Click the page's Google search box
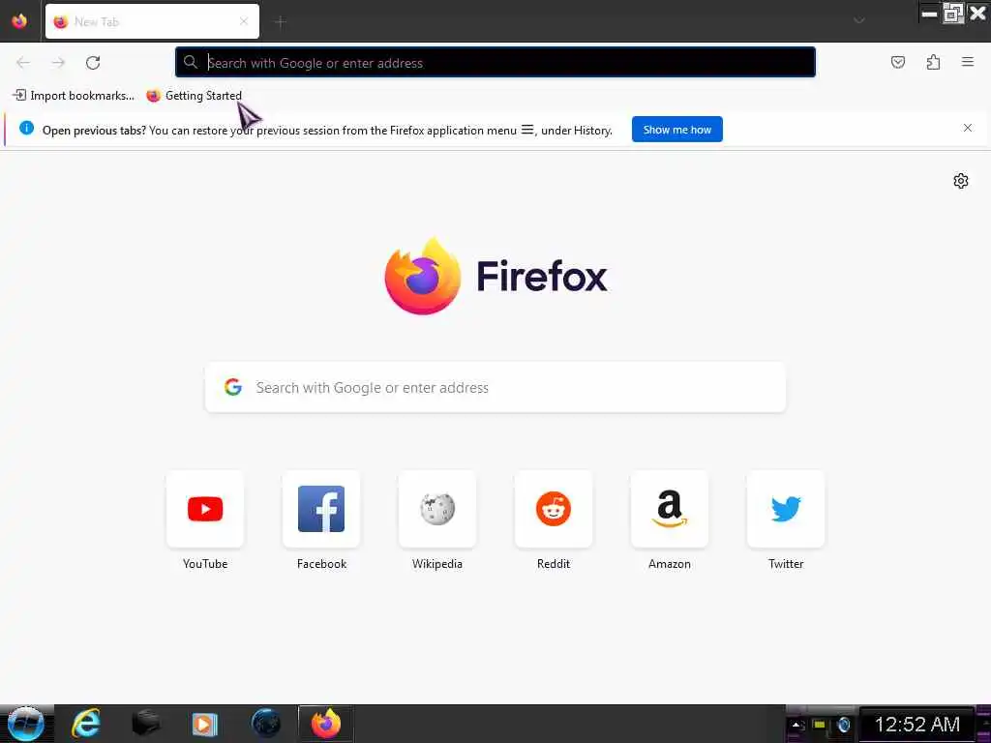 pos(495,387)
